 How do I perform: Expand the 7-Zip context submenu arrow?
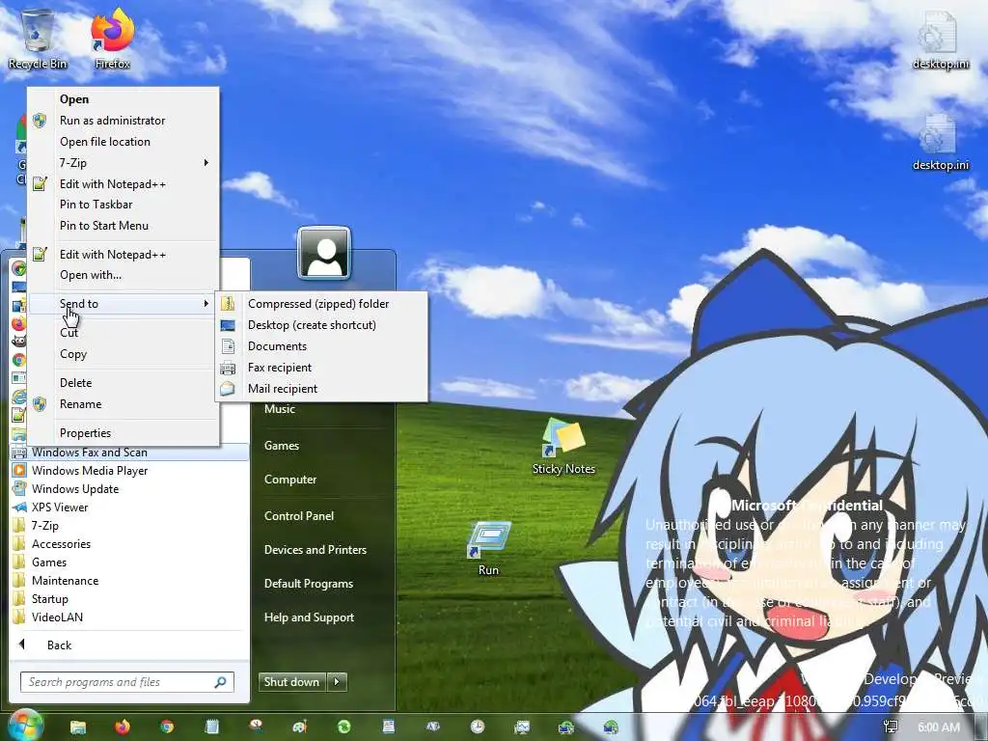tap(206, 162)
